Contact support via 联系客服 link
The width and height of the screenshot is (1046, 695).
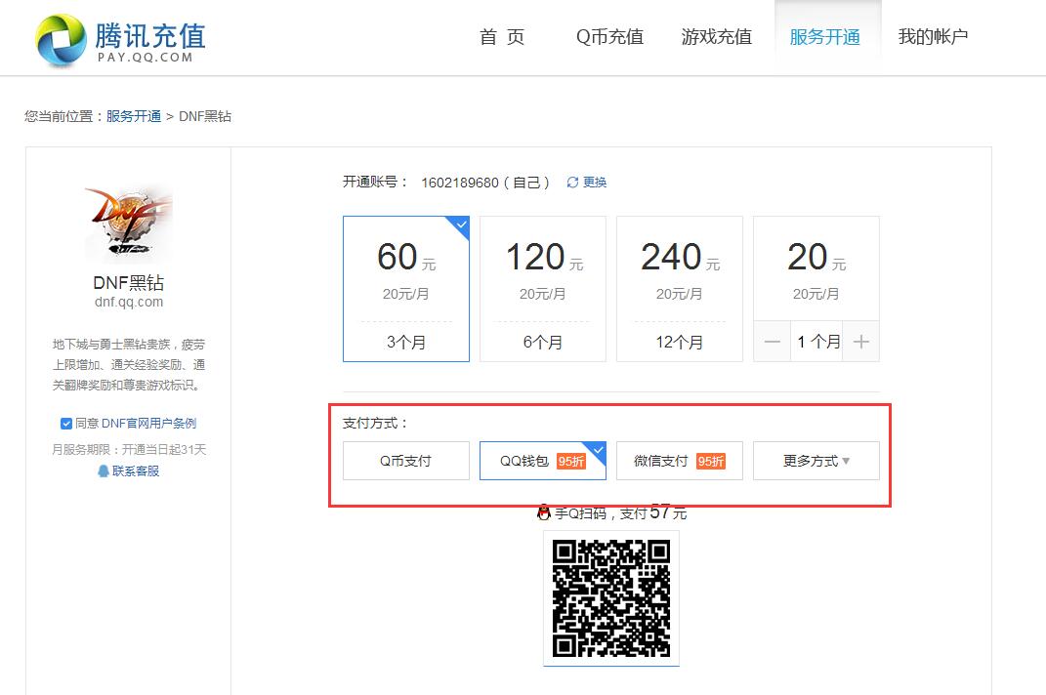coord(136,470)
